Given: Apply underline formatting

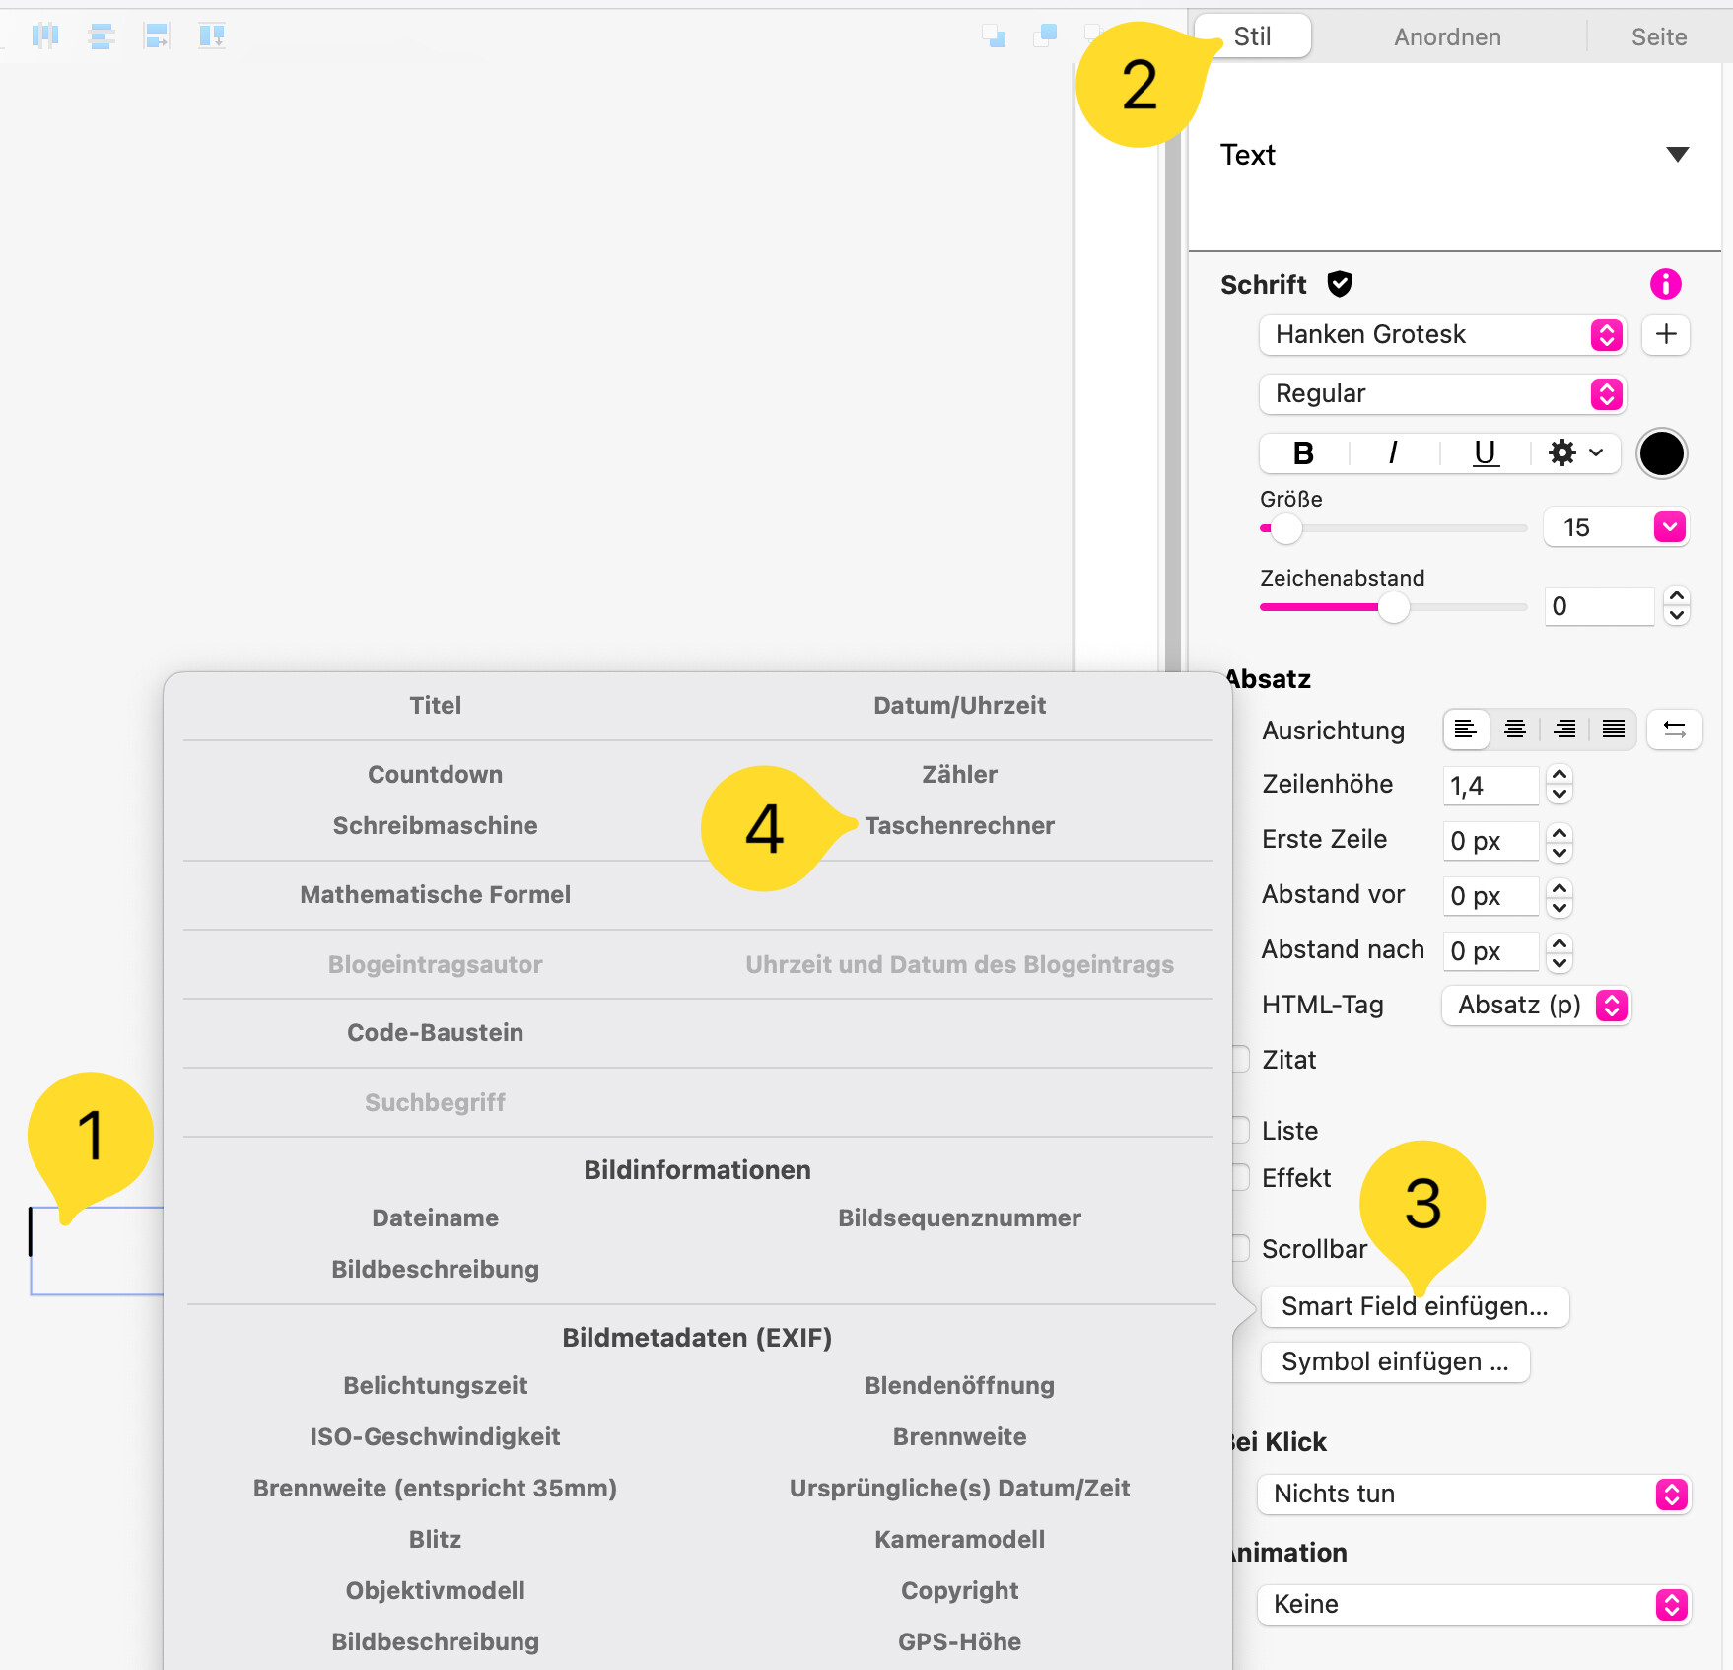Looking at the screenshot, I should pyautogui.click(x=1485, y=453).
